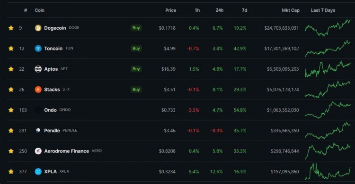Unfavorite Dogecoin using its star
355x184 pixels.
(11, 28)
